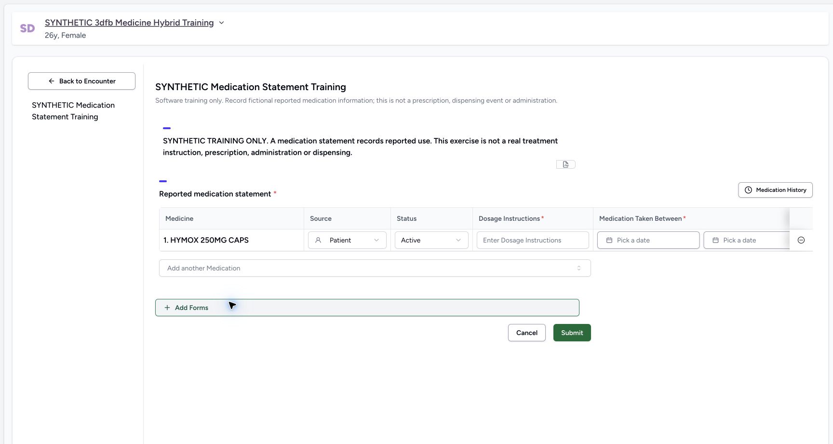Focus the Enter Dosage Instructions field

pos(533,240)
